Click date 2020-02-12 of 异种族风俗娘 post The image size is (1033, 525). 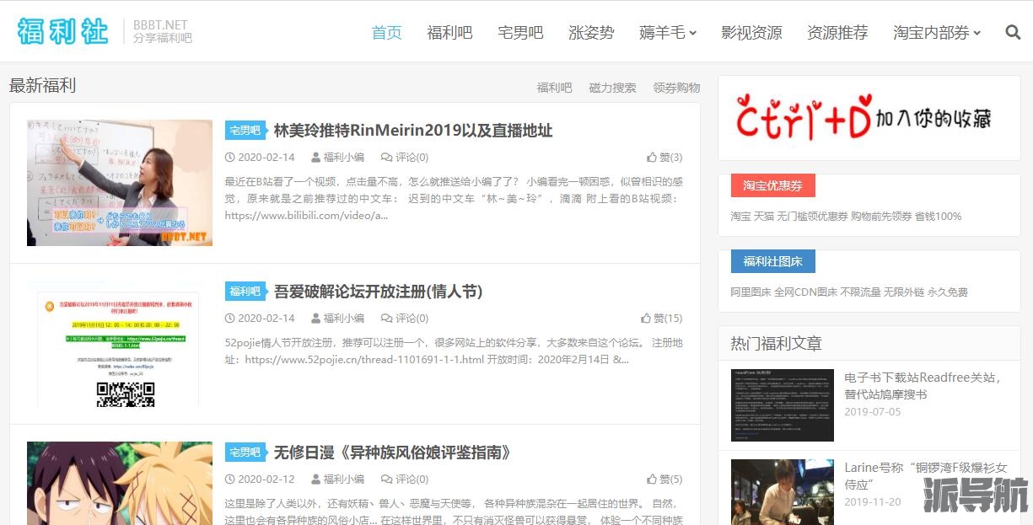pos(261,479)
